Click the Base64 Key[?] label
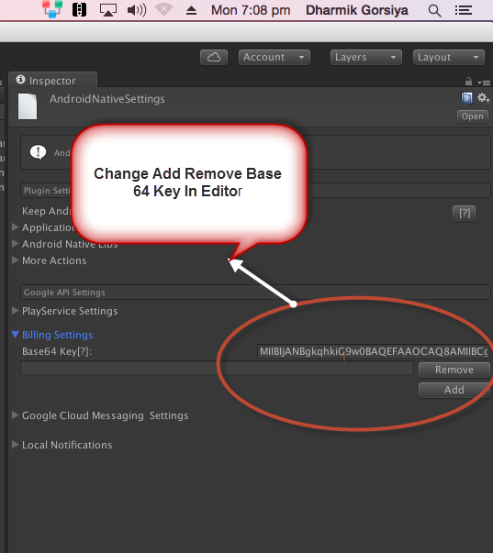493x553 pixels. pyautogui.click(x=57, y=351)
